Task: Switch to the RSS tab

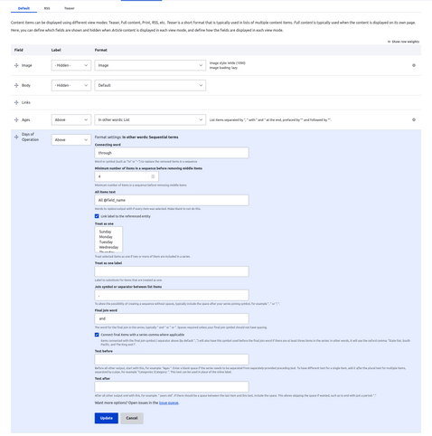Action: (x=47, y=8)
